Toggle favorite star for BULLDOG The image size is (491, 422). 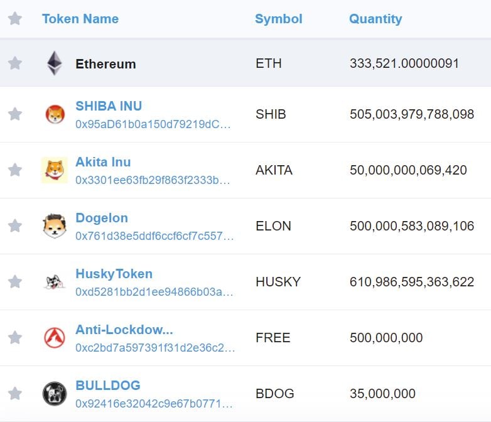[x=14, y=394]
